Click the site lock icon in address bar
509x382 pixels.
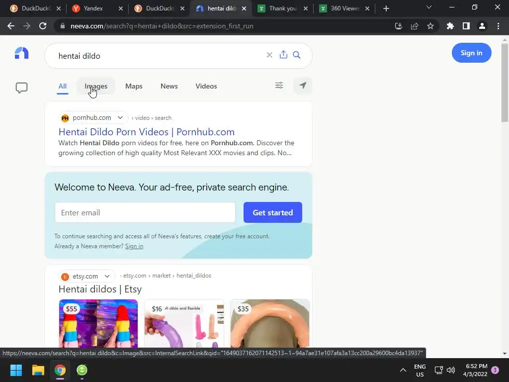(x=63, y=26)
